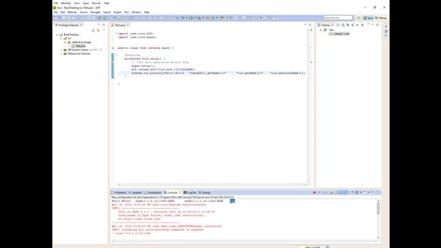Select the Test.java editor tab
The image size is (441, 248).
pos(120,25)
